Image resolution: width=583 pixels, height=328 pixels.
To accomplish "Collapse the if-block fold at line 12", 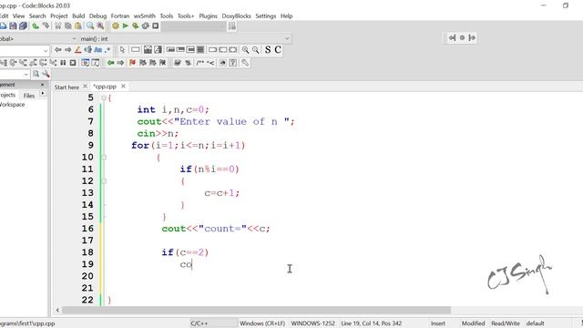I will coord(104,181).
